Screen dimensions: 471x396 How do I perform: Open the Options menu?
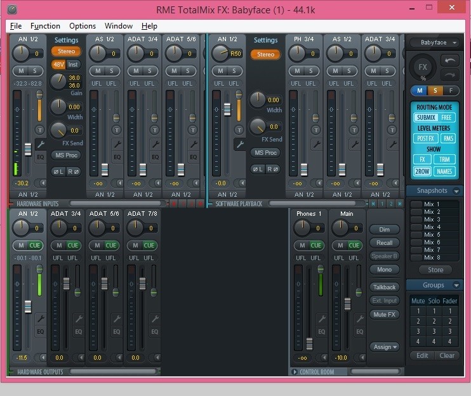(x=83, y=26)
